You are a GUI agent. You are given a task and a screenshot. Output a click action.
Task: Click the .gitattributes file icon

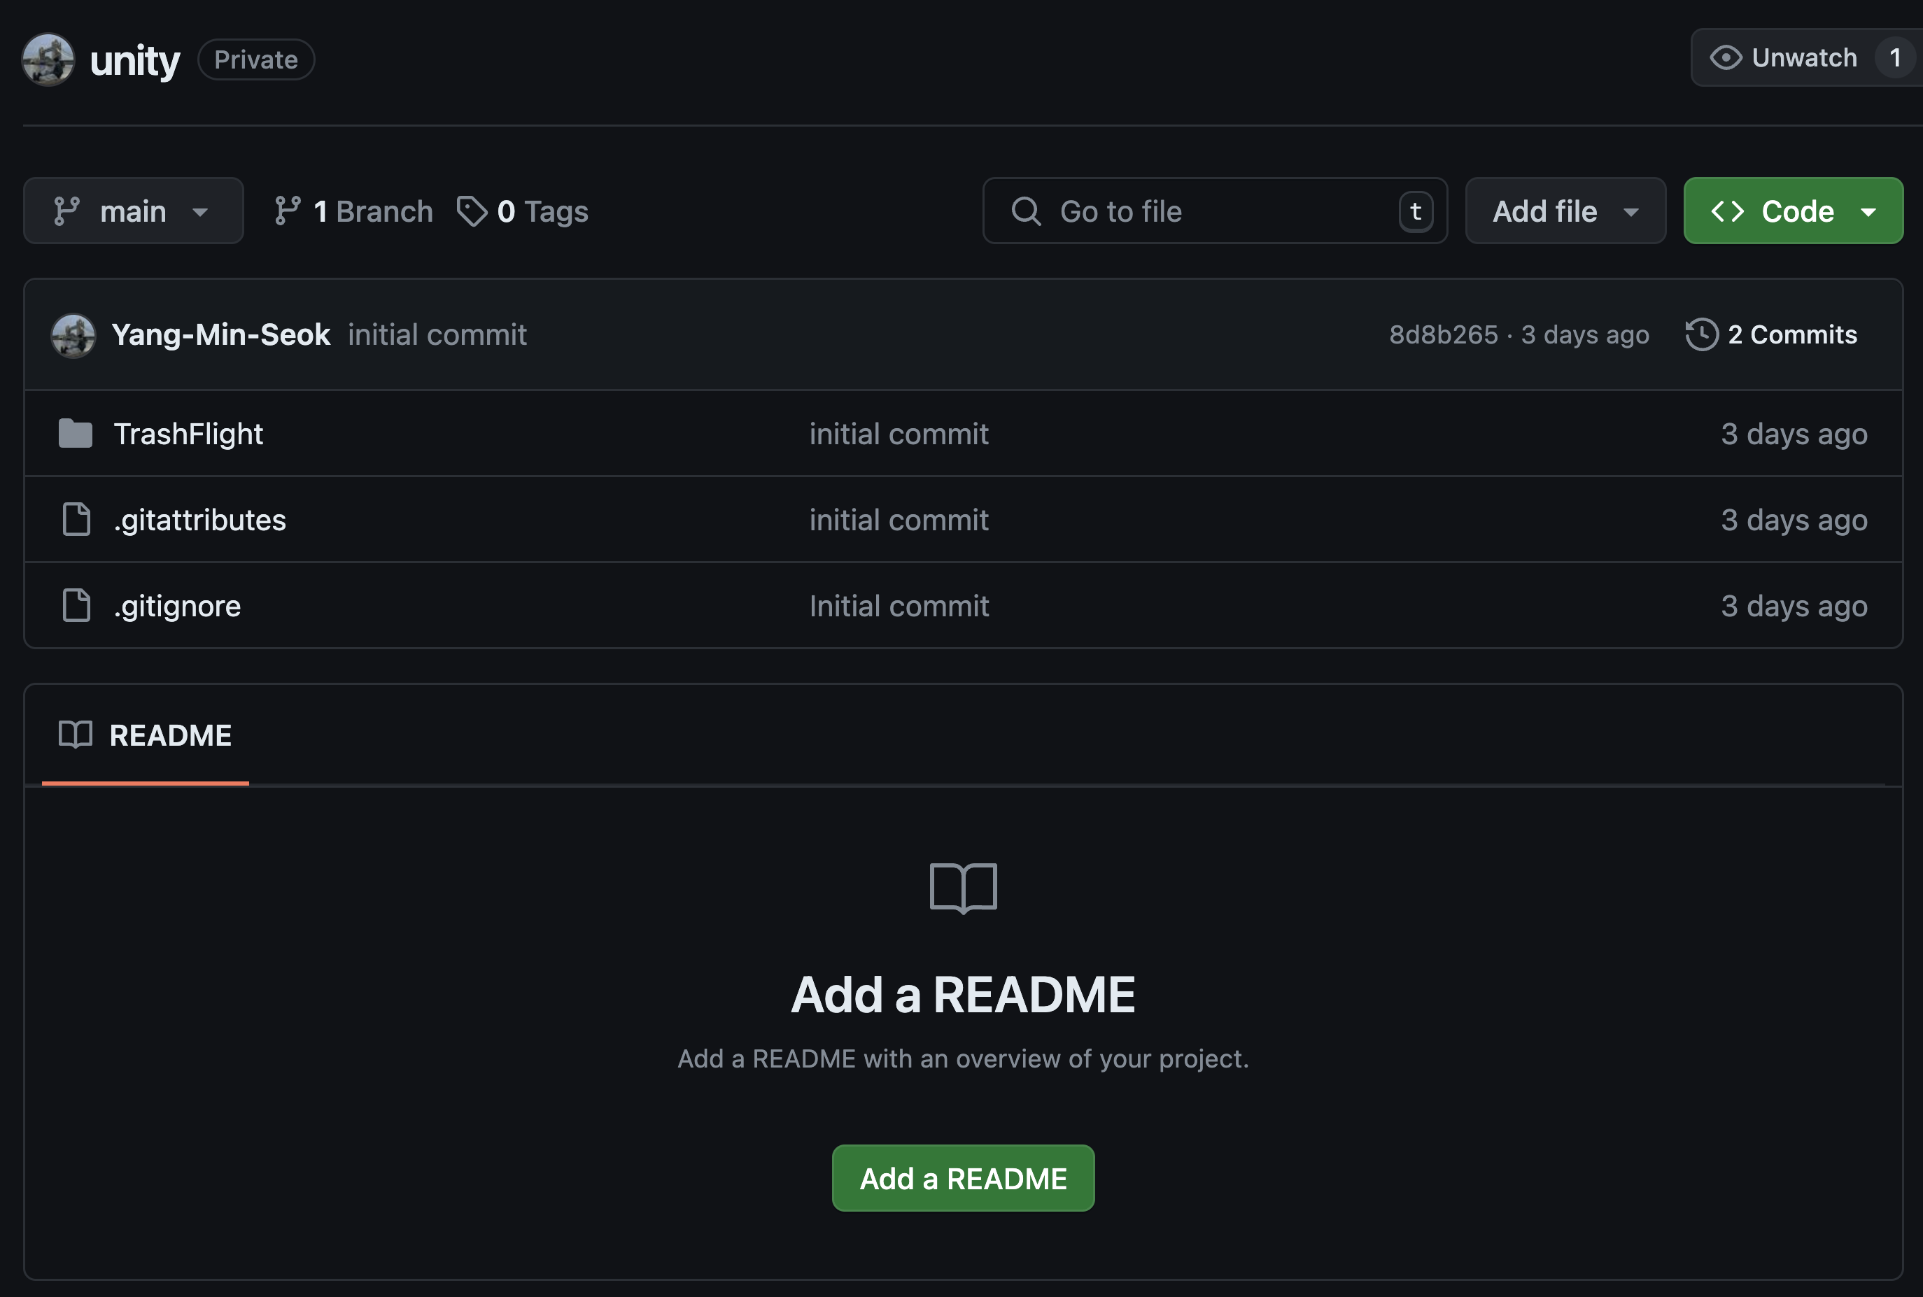[76, 520]
